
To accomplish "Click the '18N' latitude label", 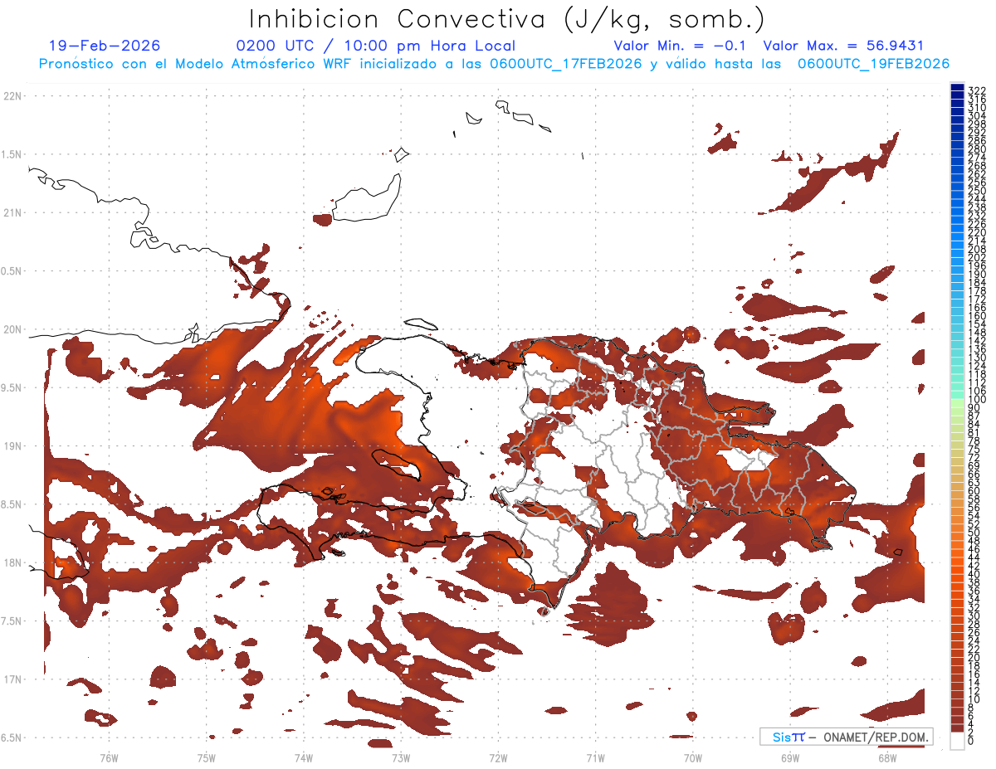I will pos(13,563).
